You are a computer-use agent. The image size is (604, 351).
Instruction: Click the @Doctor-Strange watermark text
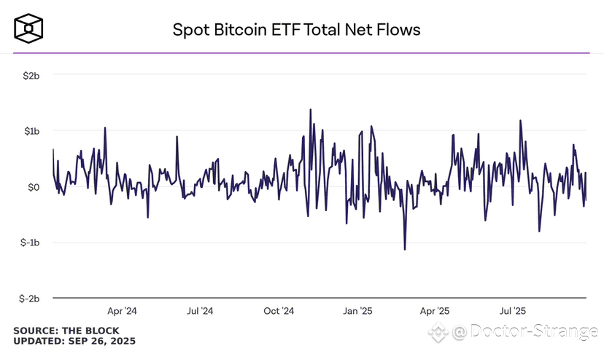[525, 331]
